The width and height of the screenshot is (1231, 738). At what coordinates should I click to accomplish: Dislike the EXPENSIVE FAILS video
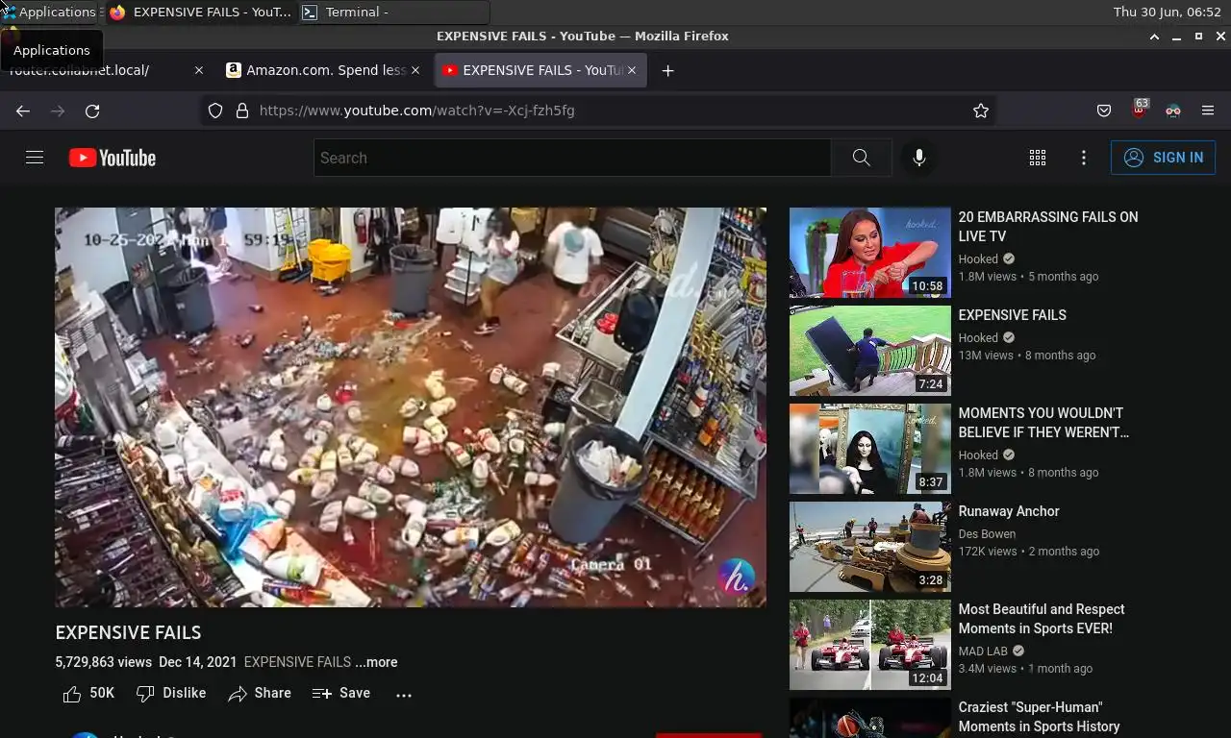[x=171, y=693]
